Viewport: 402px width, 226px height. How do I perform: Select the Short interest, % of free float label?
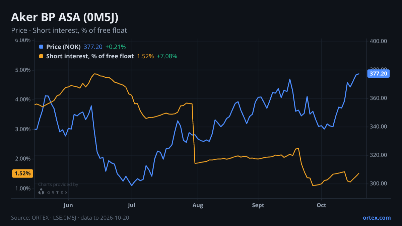click(90, 56)
